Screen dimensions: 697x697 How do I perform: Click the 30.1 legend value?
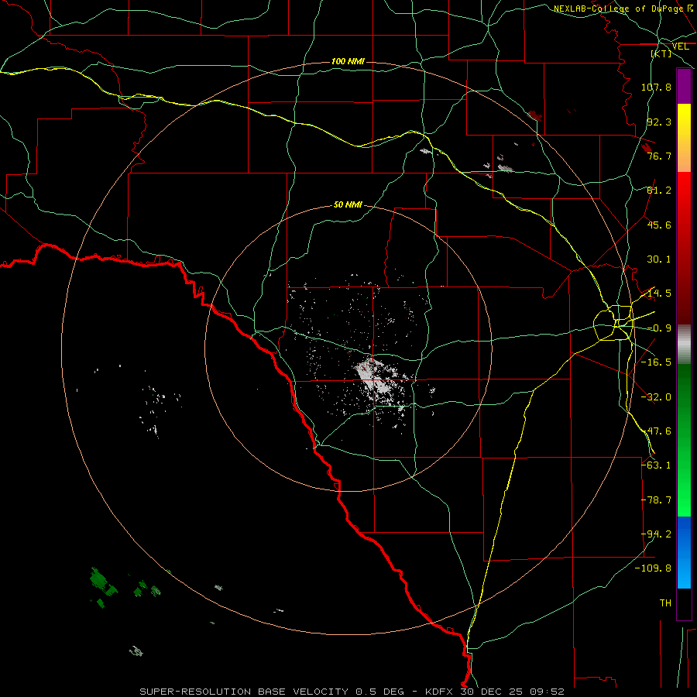[659, 259]
